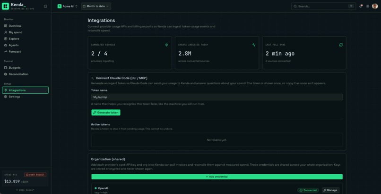Click the OpenAI Connected status badge

click(x=308, y=190)
